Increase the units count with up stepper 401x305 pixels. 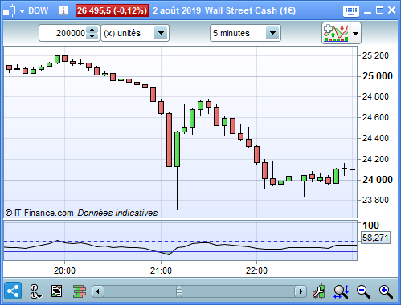[92, 30]
